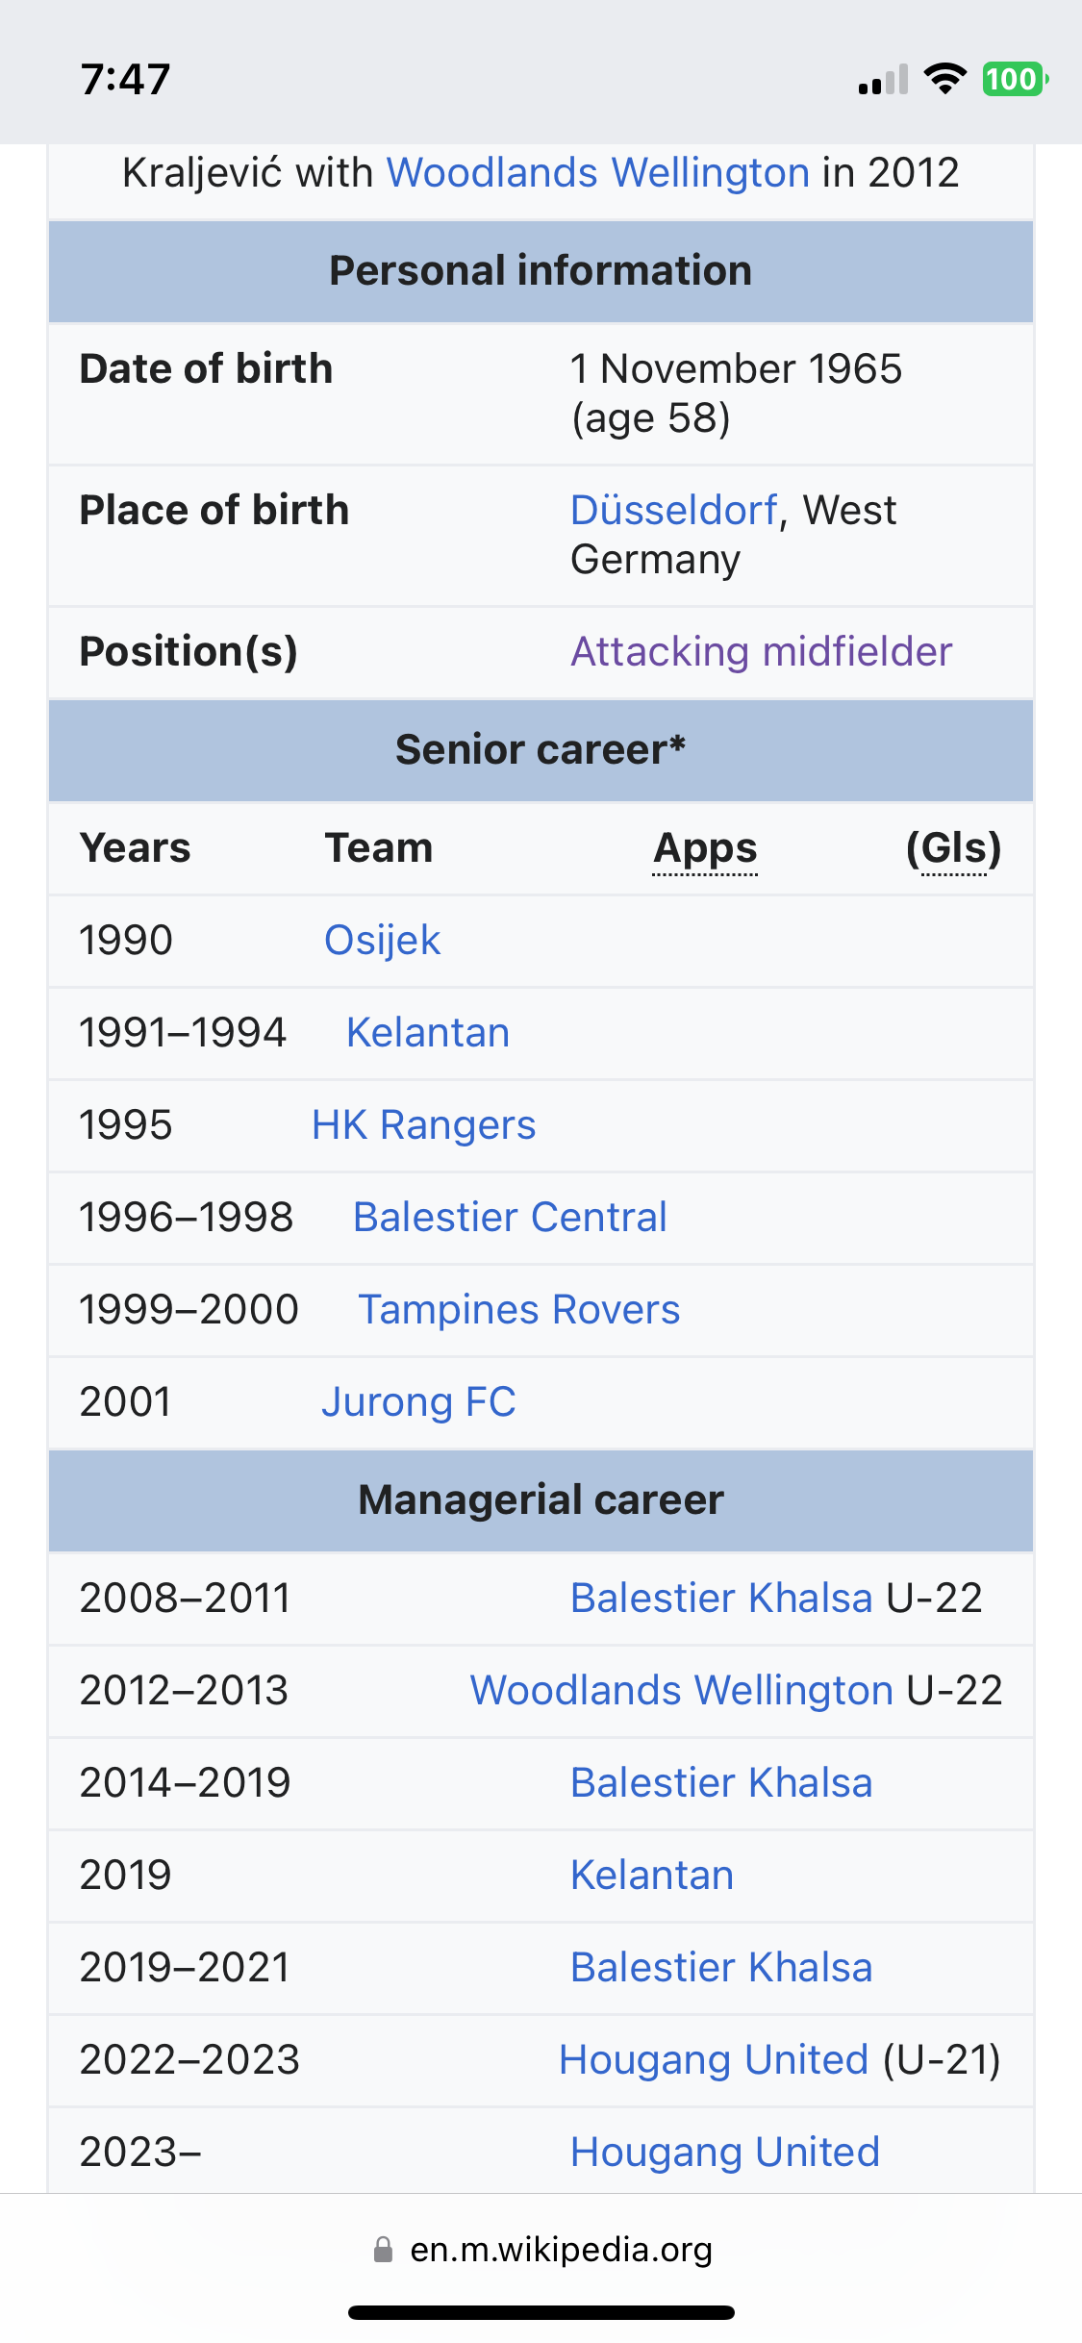
Task: Open Kelantan link in Senior career
Action: pyautogui.click(x=428, y=1032)
